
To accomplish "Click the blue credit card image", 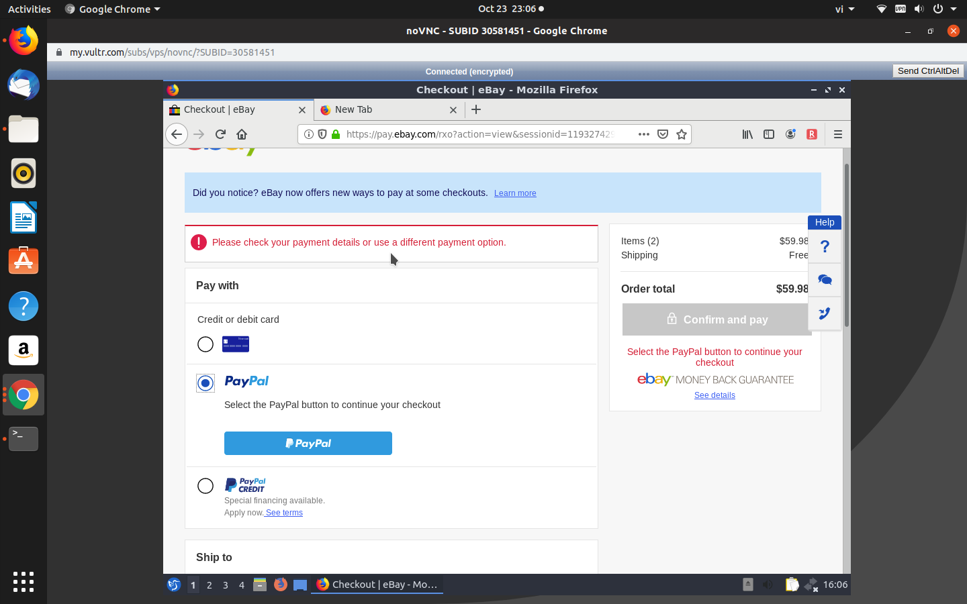I will click(236, 344).
